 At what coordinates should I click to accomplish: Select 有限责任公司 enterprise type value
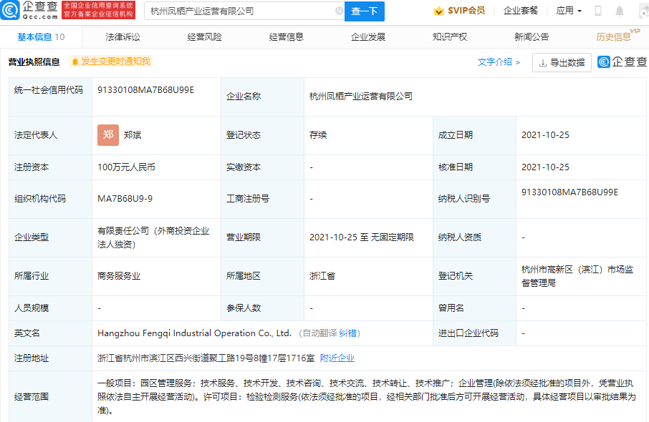(153, 237)
